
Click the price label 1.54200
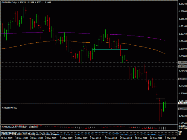coord(183,86)
